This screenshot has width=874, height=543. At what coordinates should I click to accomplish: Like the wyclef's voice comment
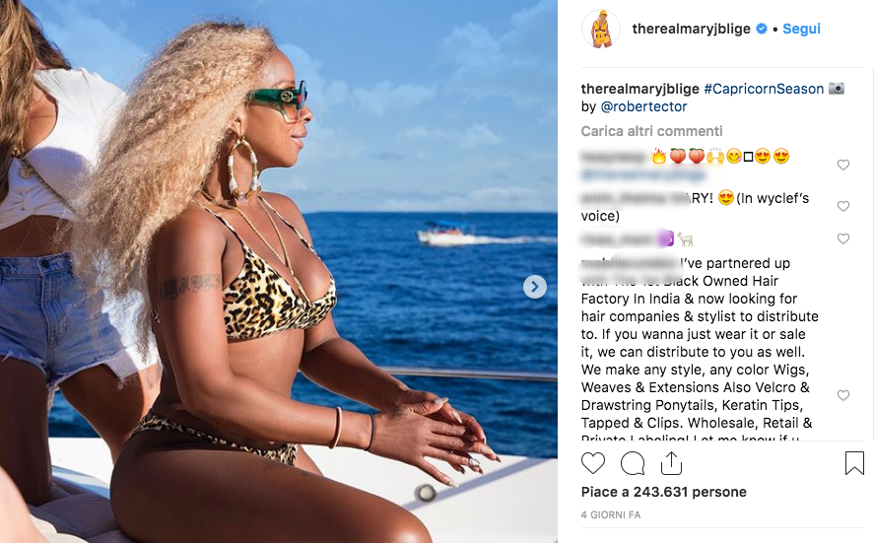point(843,206)
